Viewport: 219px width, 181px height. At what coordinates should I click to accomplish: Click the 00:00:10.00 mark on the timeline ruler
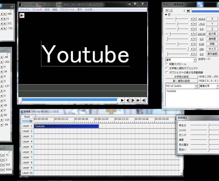(101, 119)
